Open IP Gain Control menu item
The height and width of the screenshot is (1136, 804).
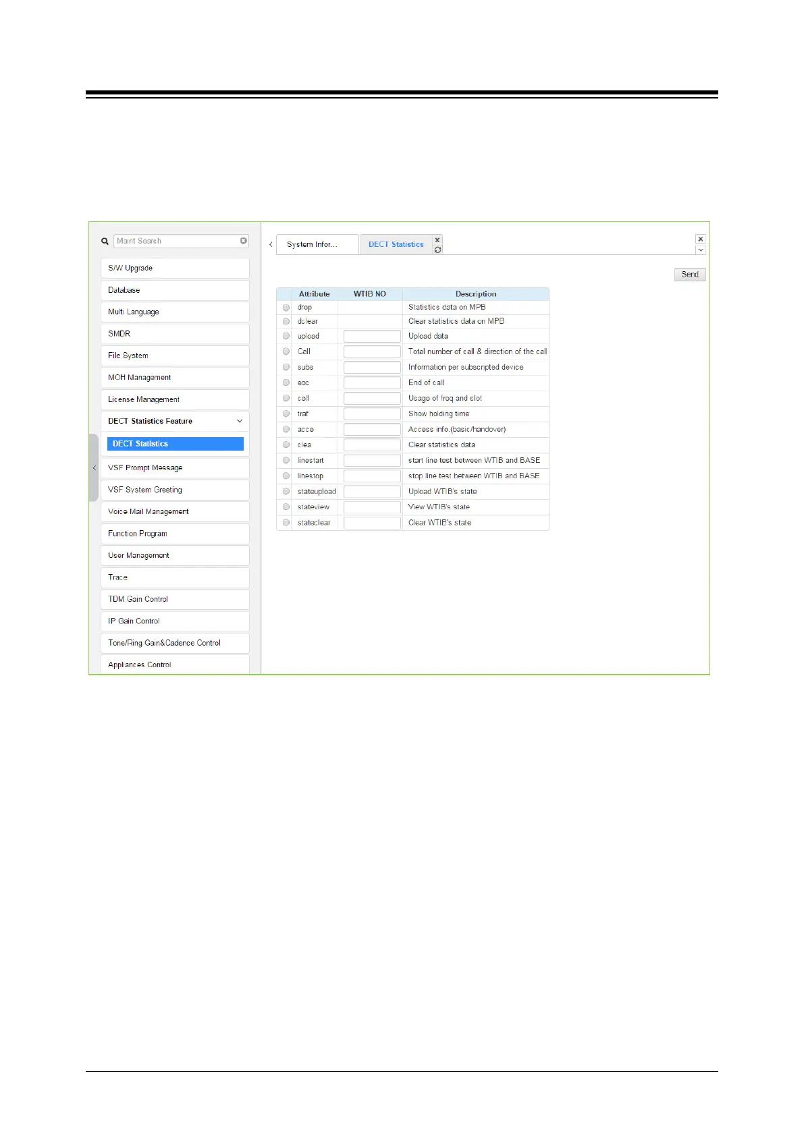pyautogui.click(x=175, y=621)
